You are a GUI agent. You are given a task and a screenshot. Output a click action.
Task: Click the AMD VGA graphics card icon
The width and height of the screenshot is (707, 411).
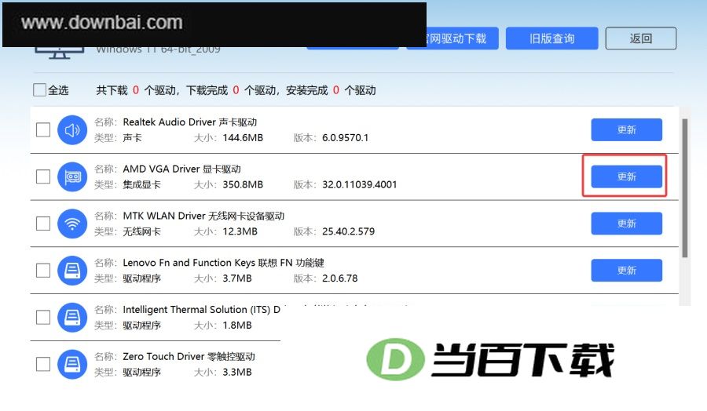[x=72, y=177]
